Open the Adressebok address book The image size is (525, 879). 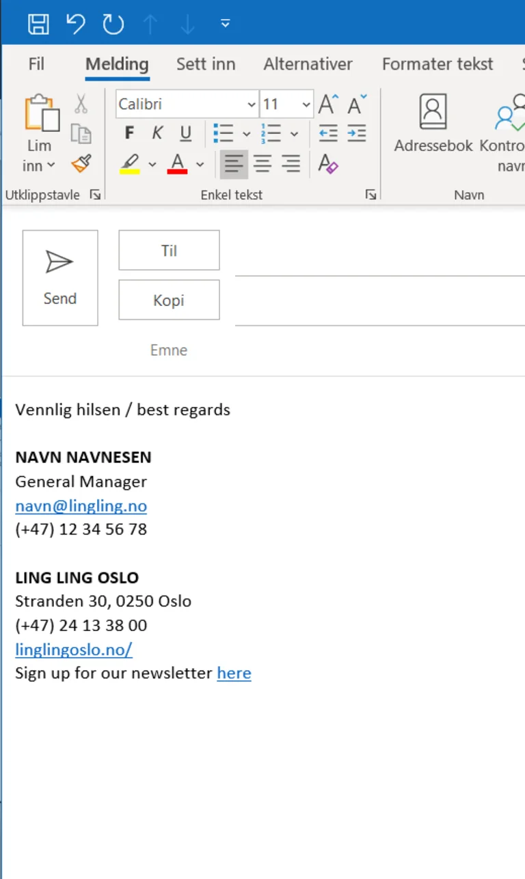tap(433, 123)
